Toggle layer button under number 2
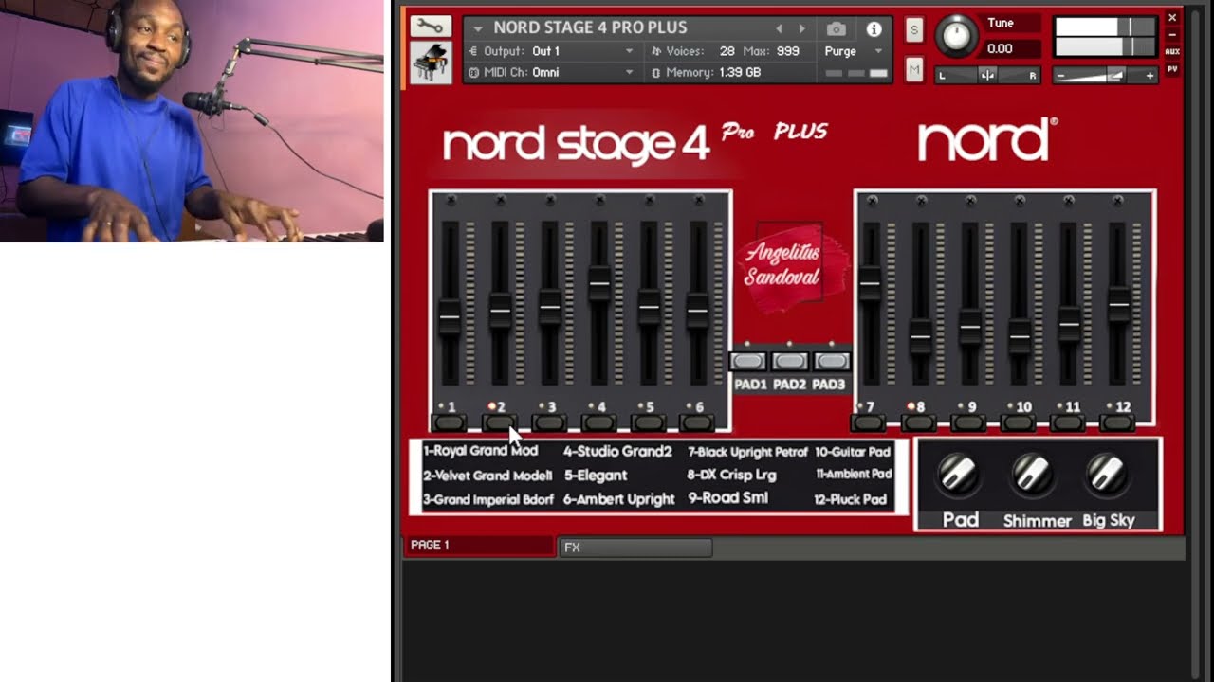Viewport: 1214px width, 682px height. pyautogui.click(x=499, y=423)
